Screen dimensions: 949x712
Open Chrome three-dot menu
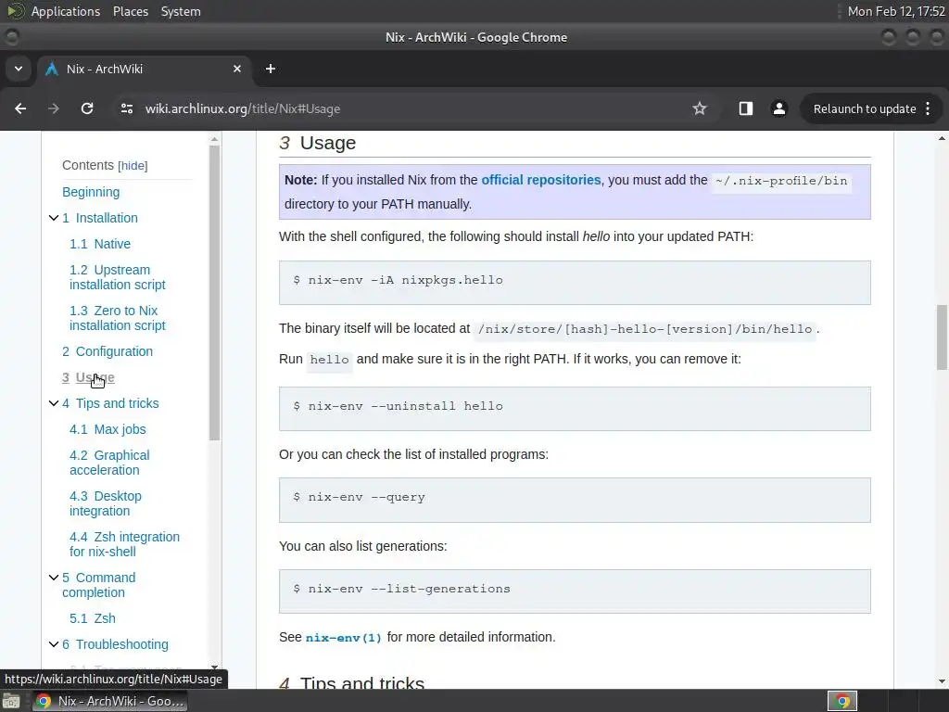(x=928, y=108)
